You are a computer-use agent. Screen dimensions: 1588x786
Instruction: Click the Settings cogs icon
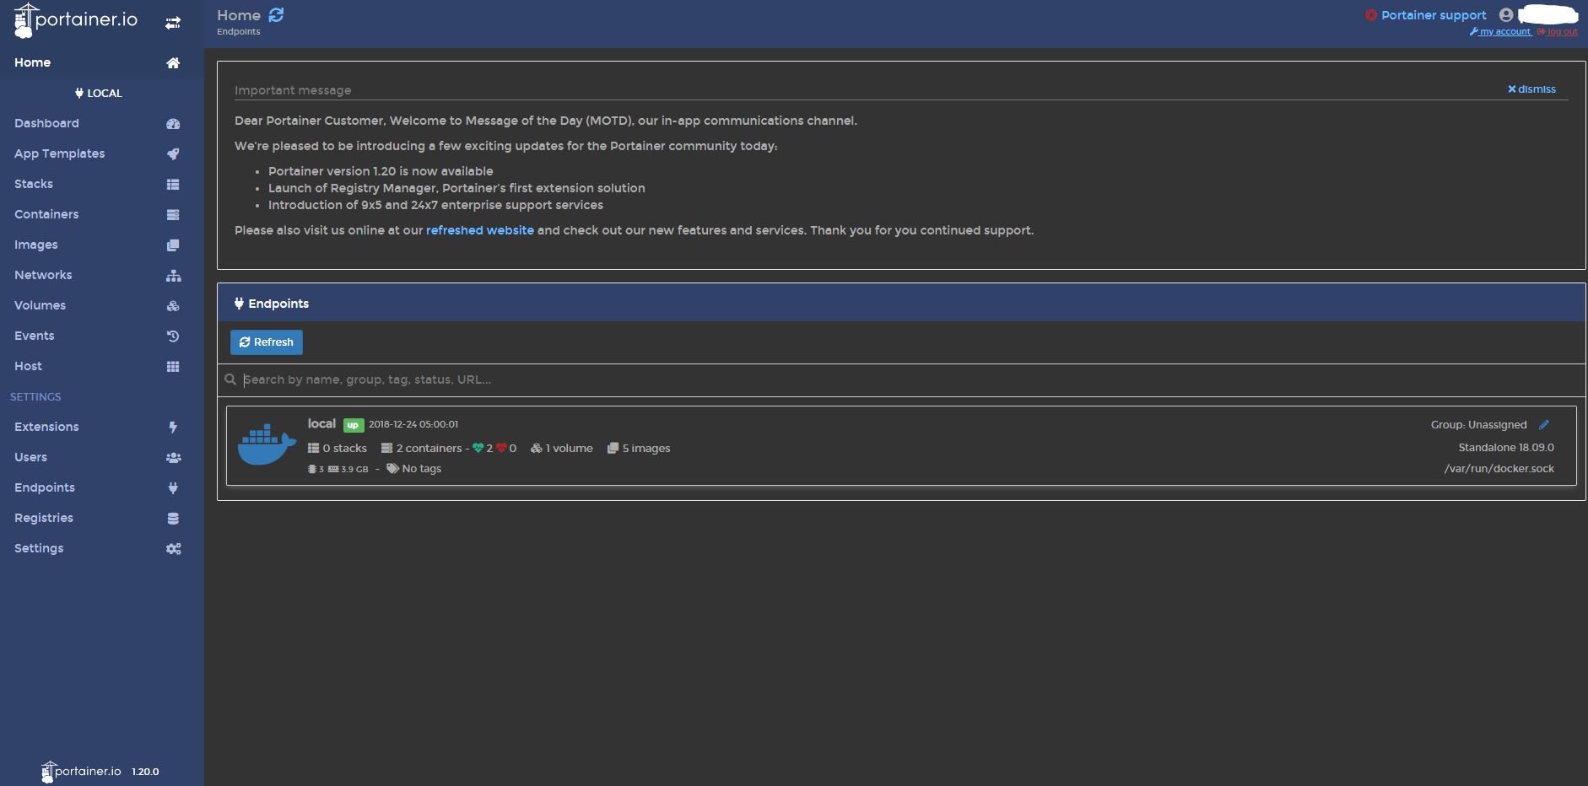click(173, 549)
